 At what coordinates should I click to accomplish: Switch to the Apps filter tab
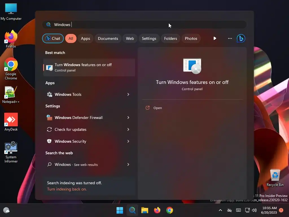[x=85, y=38]
